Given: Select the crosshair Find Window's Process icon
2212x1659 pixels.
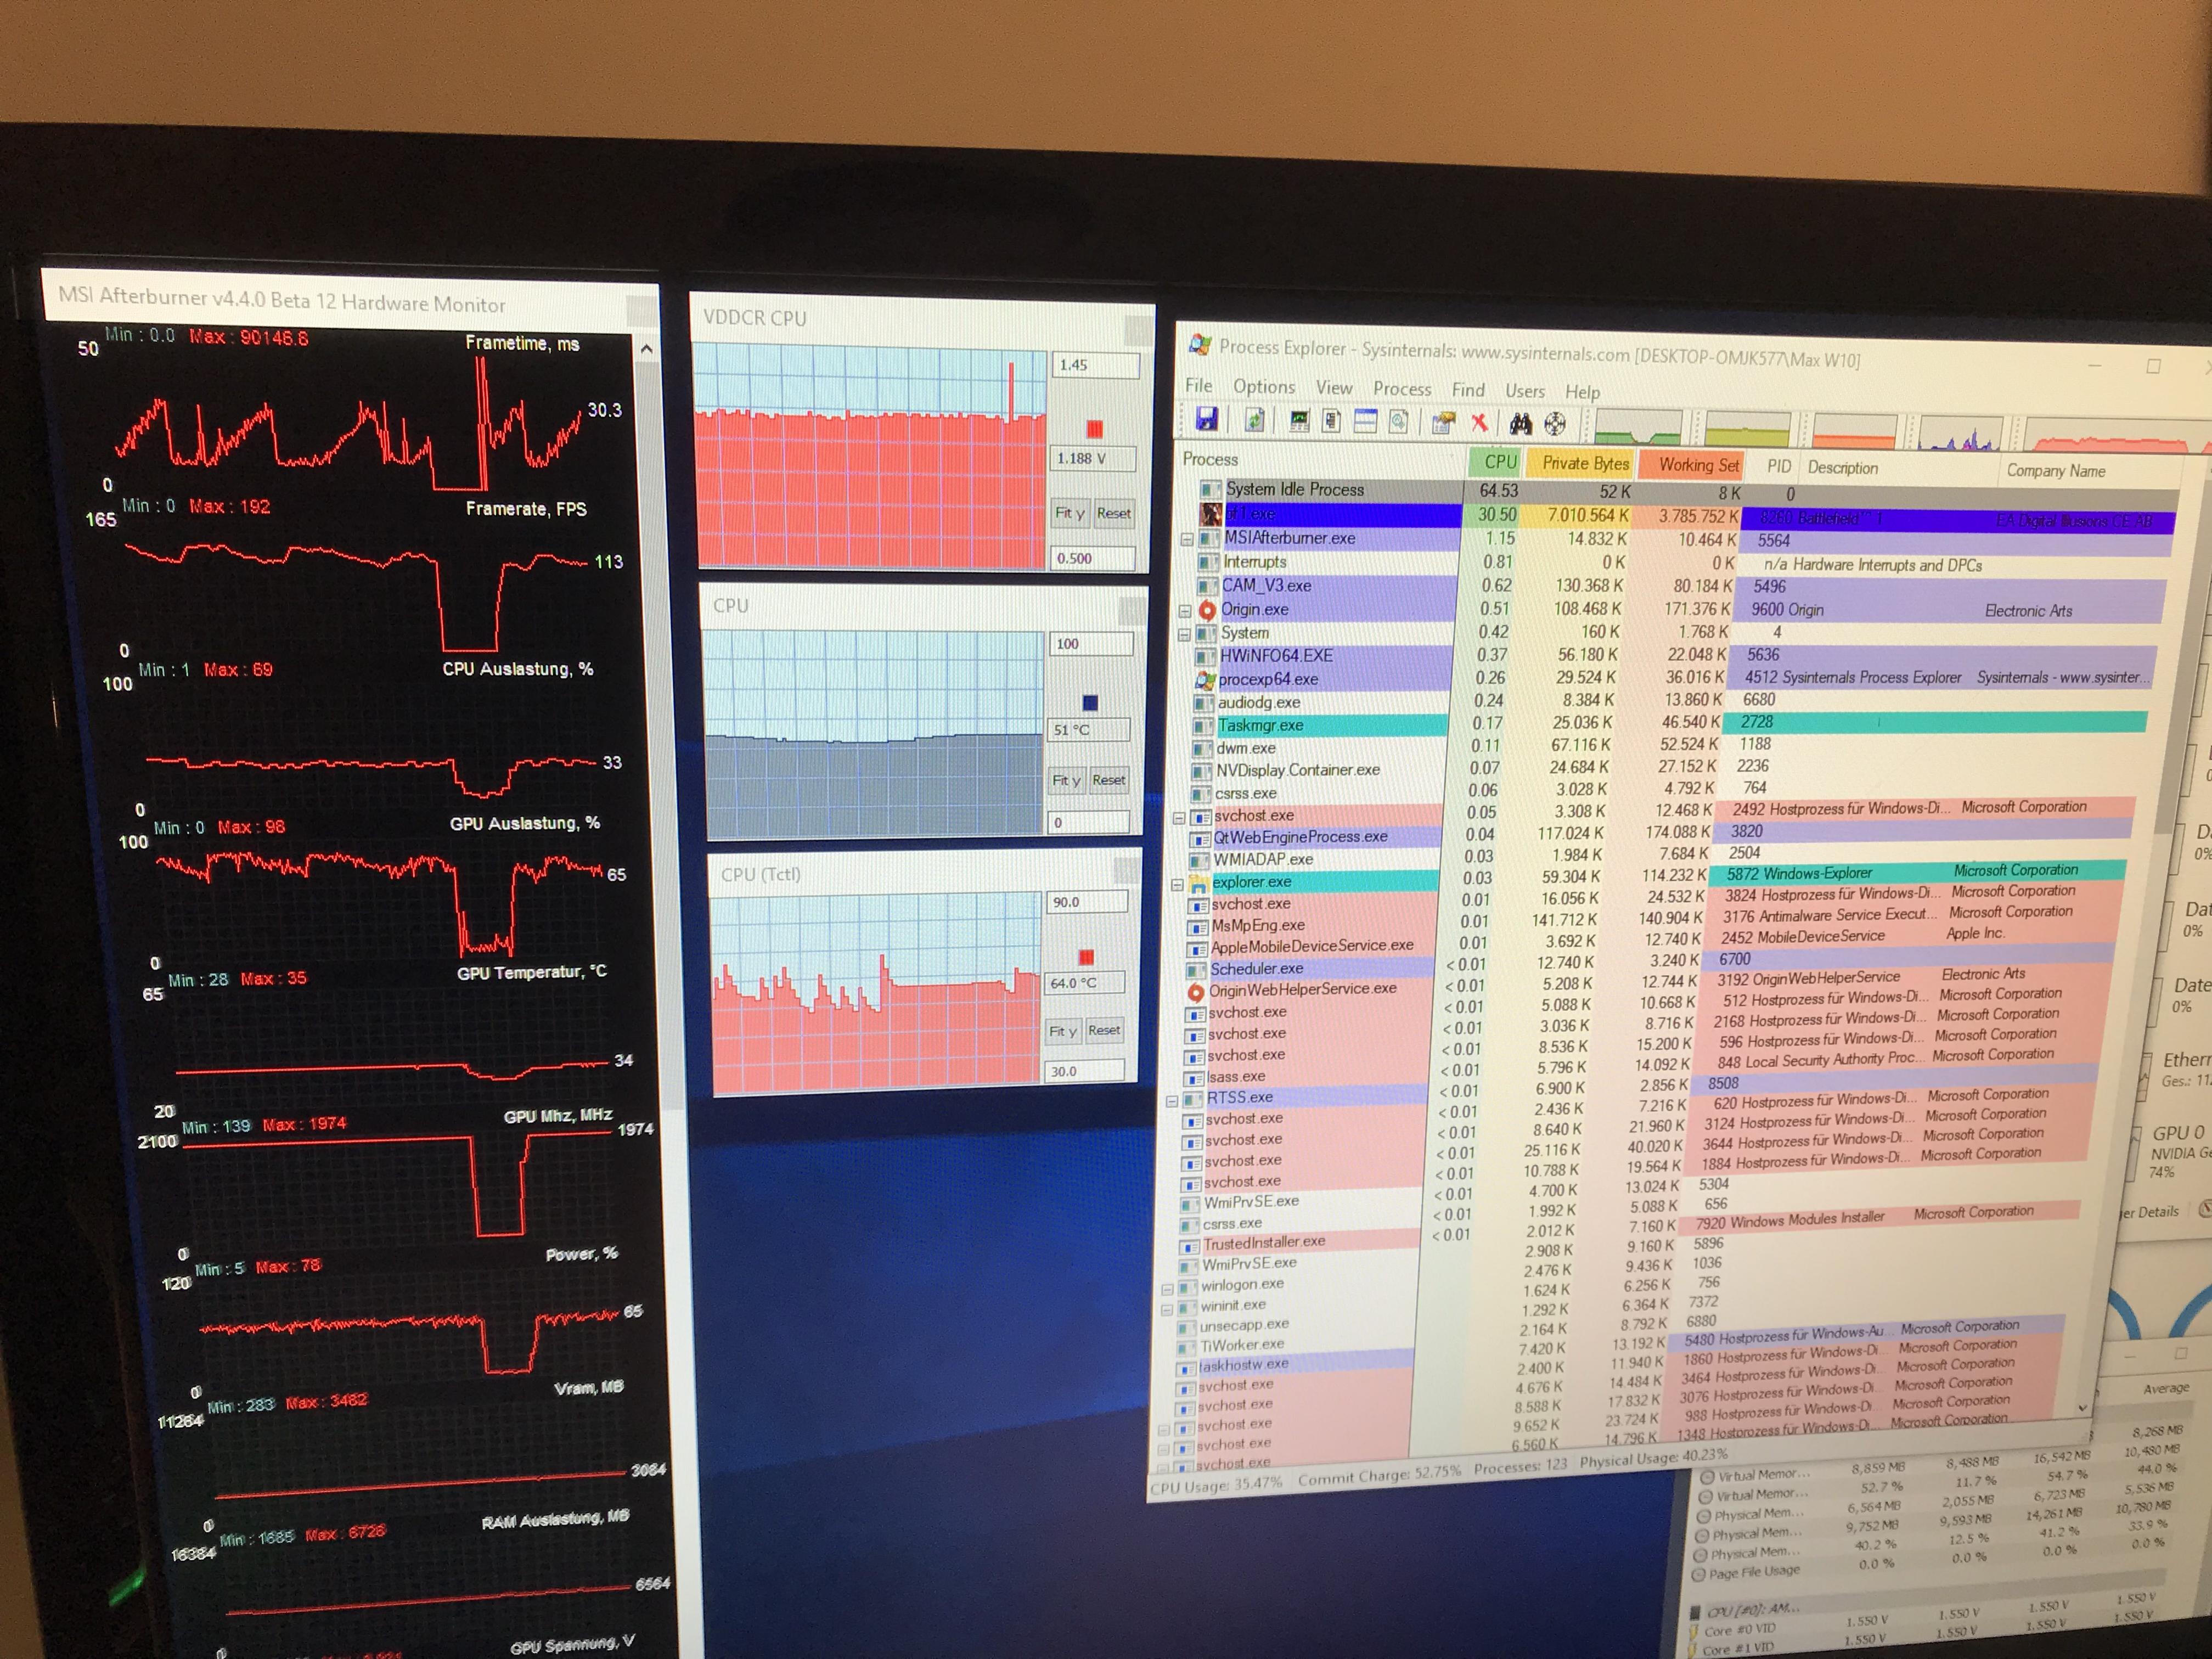Looking at the screenshot, I should tap(1555, 424).
